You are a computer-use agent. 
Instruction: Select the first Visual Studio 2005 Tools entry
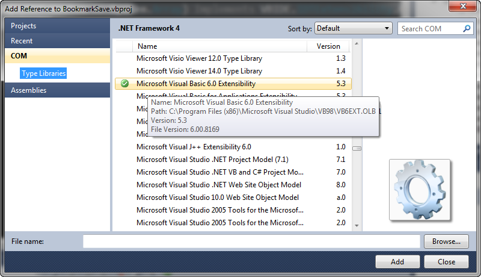tap(233, 210)
